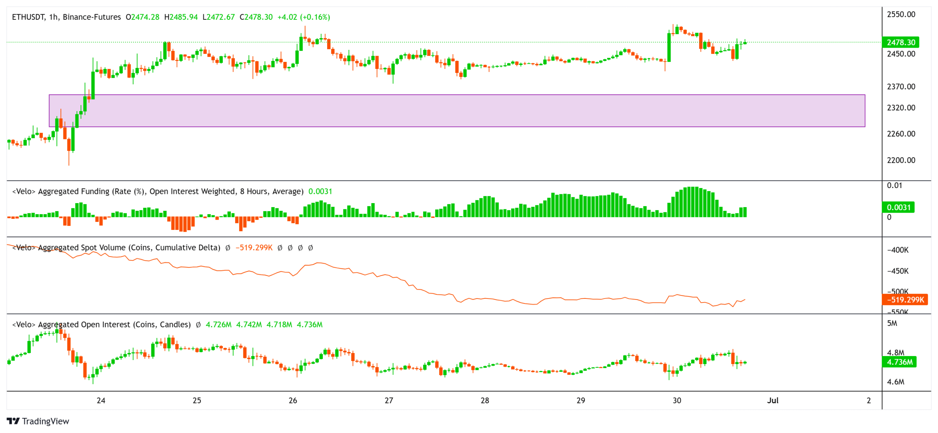Viewport: 938px width, 433px height.
Task: Click the 27 date label on time axis
Action: point(389,400)
